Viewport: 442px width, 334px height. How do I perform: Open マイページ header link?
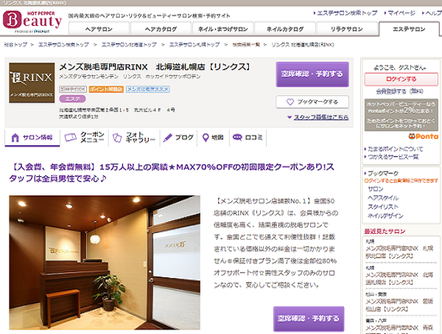click(401, 13)
